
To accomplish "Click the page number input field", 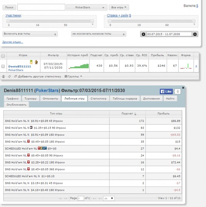I will 81,198.
